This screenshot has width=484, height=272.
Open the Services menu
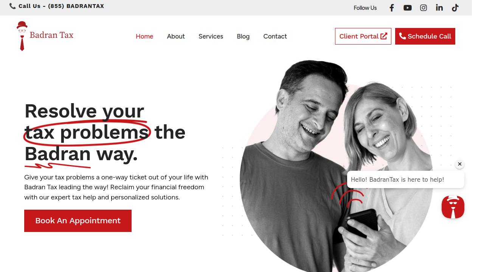[x=211, y=36]
